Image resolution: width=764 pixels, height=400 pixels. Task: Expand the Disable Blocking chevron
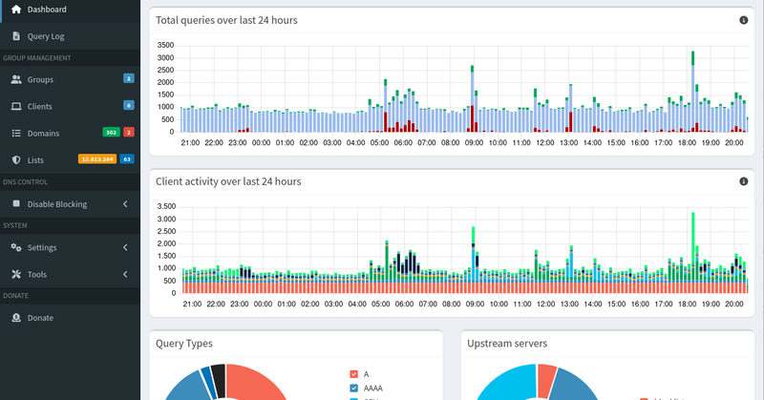(125, 203)
